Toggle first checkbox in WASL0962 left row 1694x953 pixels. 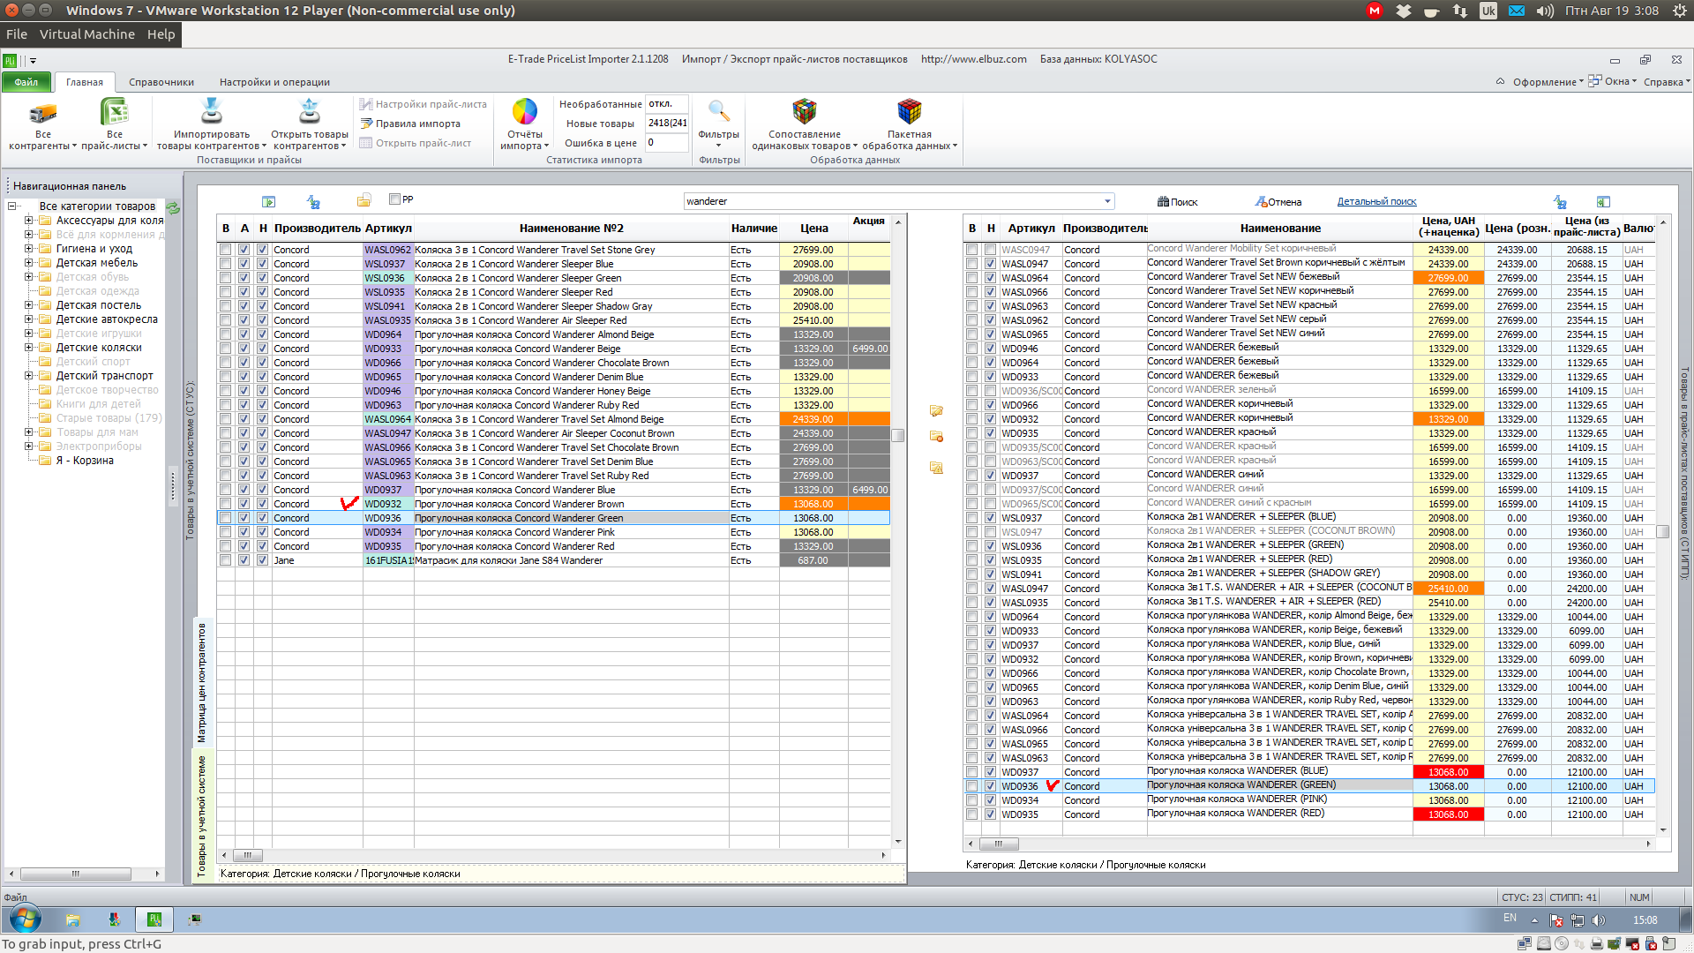point(226,250)
